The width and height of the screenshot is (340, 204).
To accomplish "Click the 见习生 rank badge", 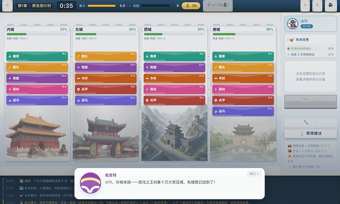I will (x=306, y=26).
